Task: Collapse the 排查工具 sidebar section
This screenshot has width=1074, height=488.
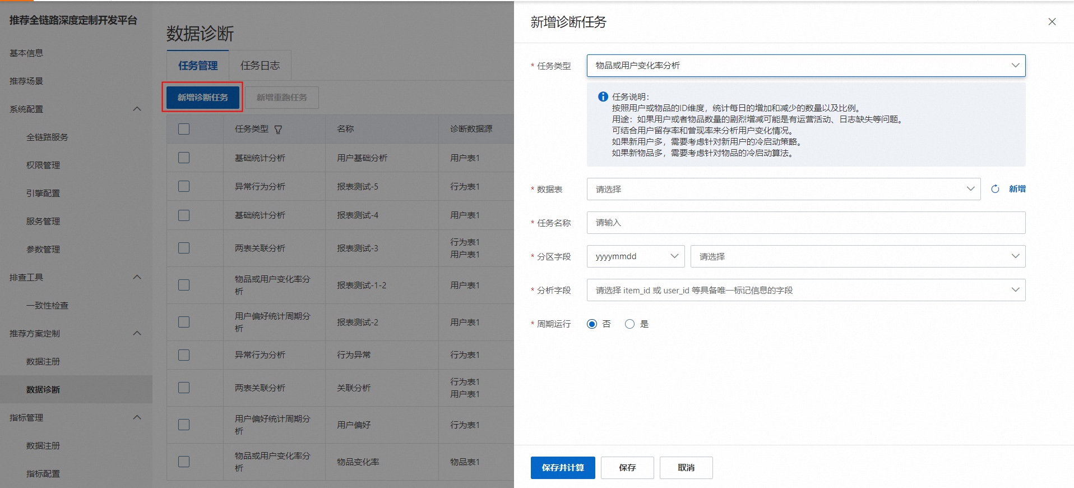Action: pos(137,277)
